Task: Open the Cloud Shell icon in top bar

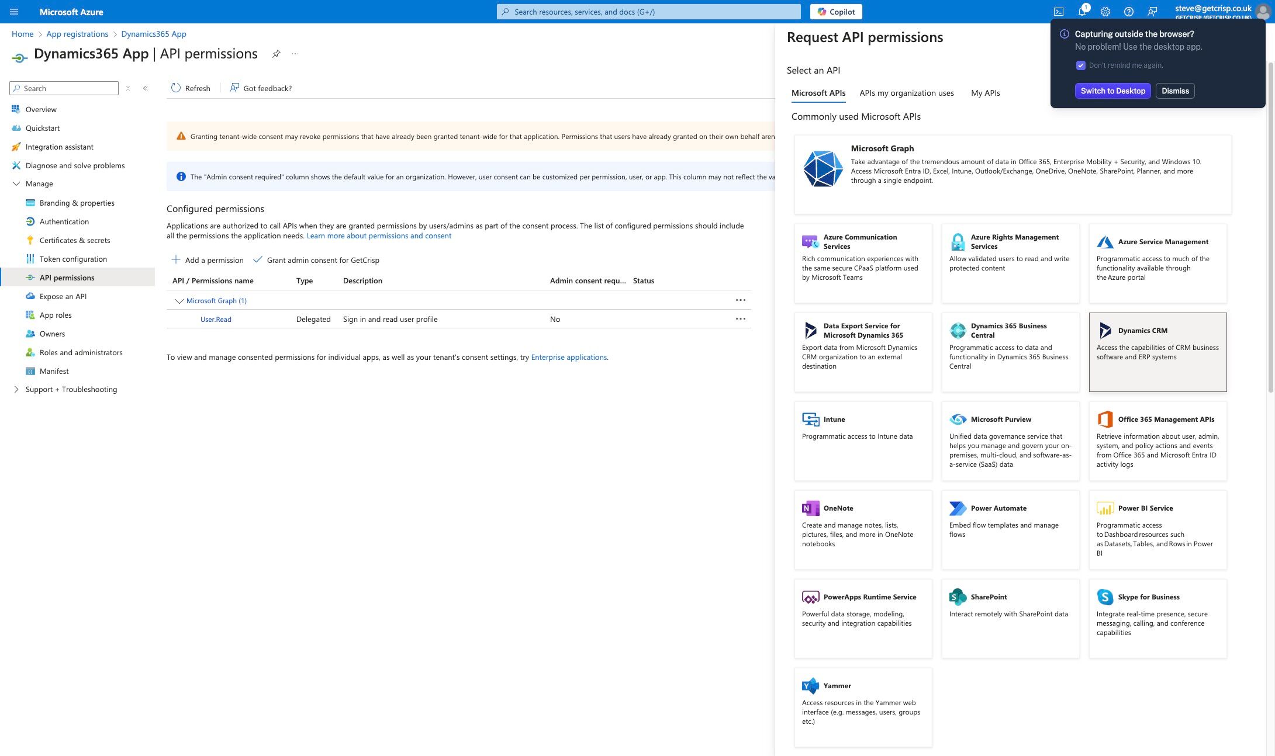Action: pyautogui.click(x=1059, y=12)
